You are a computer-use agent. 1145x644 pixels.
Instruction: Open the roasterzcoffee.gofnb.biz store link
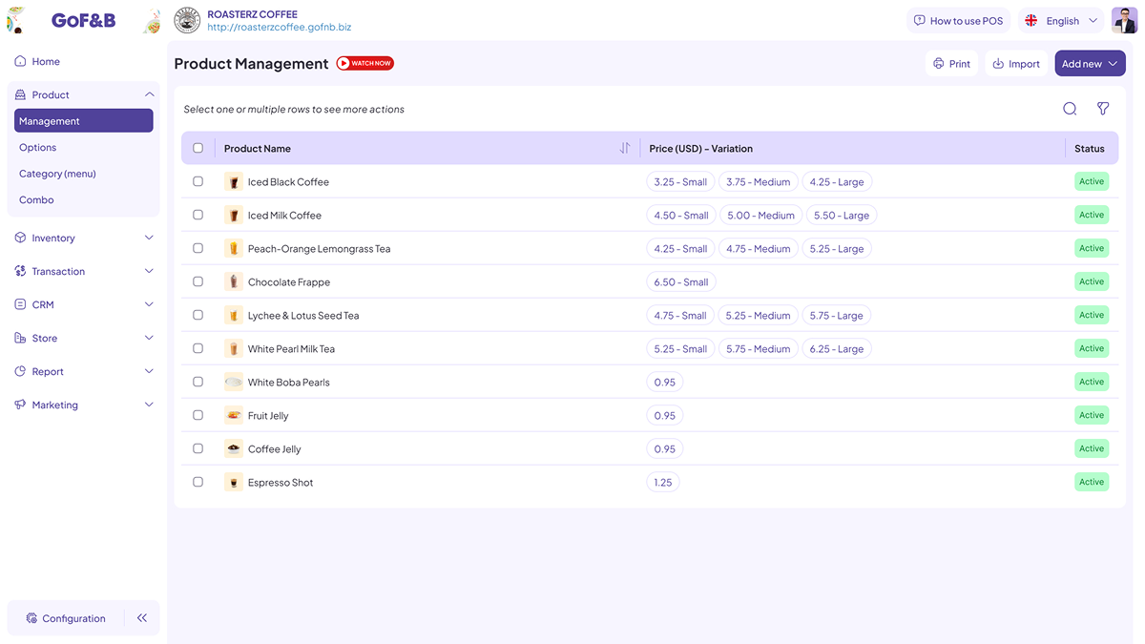coord(279,28)
